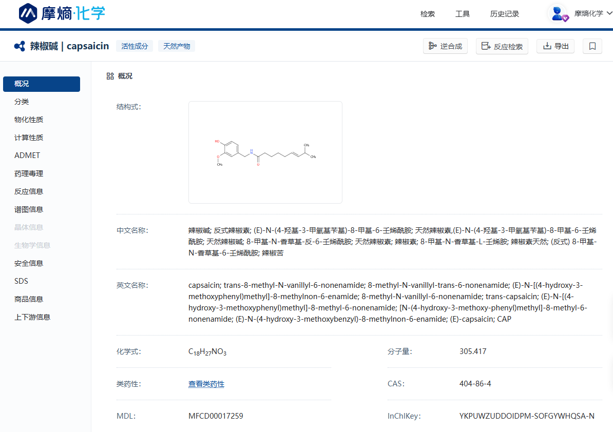This screenshot has width=613, height=432.
Task: Open 历史记录 history menu
Action: click(x=504, y=14)
